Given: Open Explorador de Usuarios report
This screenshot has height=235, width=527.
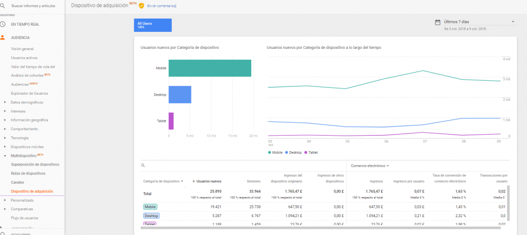Looking at the screenshot, I should (29, 93).
